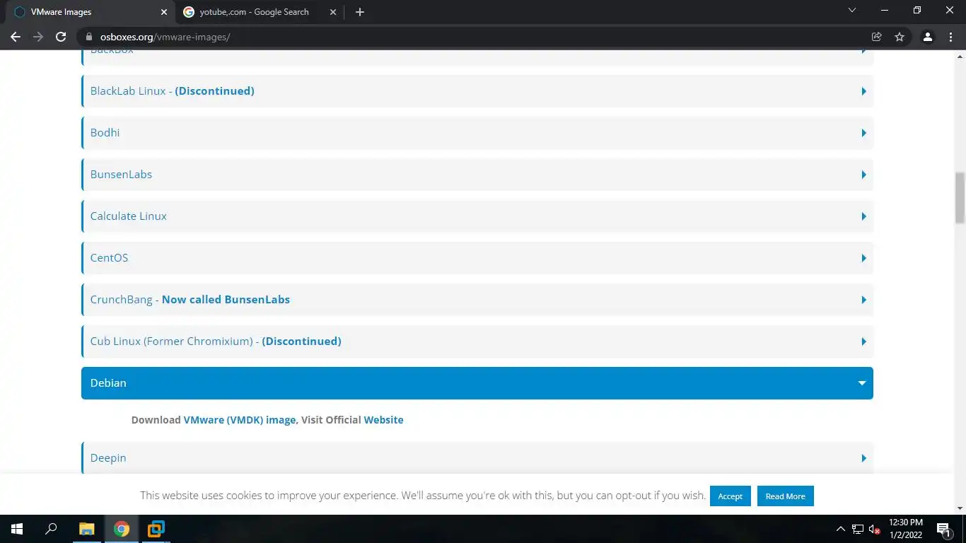This screenshot has width=966, height=543.
Task: Accept the cookie notice
Action: click(730, 496)
